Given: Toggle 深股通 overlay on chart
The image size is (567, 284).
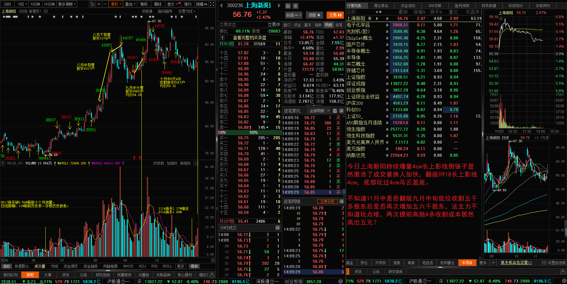Looking at the screenshot, I should [147, 11].
